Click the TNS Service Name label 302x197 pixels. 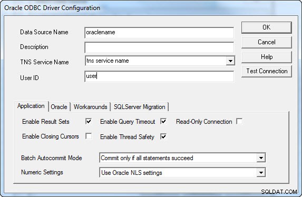coord(44,62)
